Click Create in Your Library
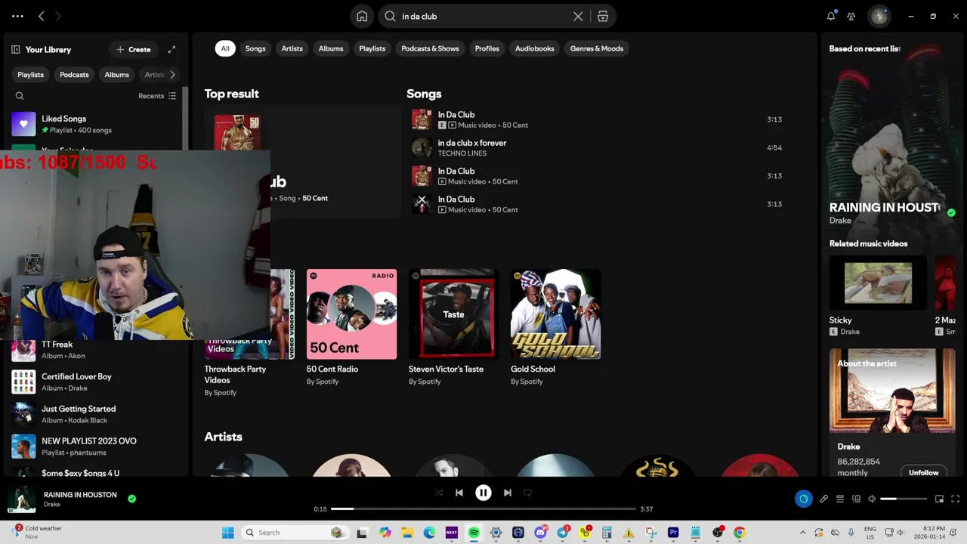 click(x=134, y=49)
